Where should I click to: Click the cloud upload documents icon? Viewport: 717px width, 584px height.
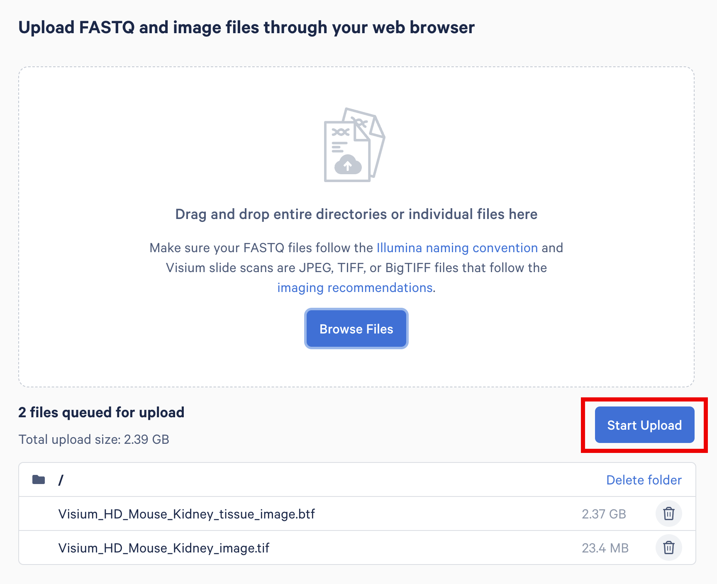[x=354, y=145]
